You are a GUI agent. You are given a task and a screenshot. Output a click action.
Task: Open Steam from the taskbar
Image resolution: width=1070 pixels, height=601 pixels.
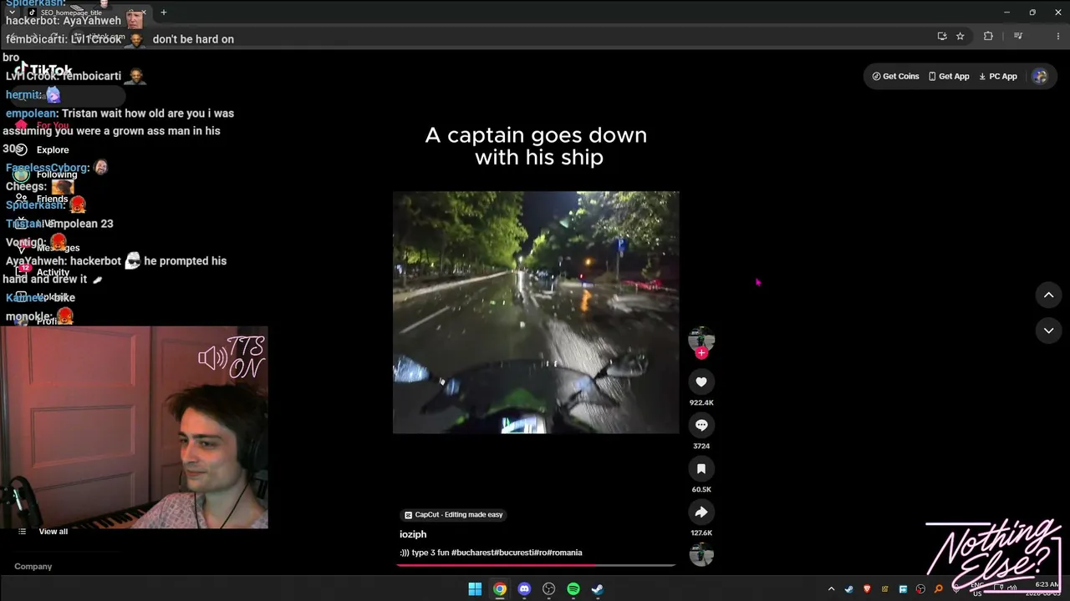(598, 589)
